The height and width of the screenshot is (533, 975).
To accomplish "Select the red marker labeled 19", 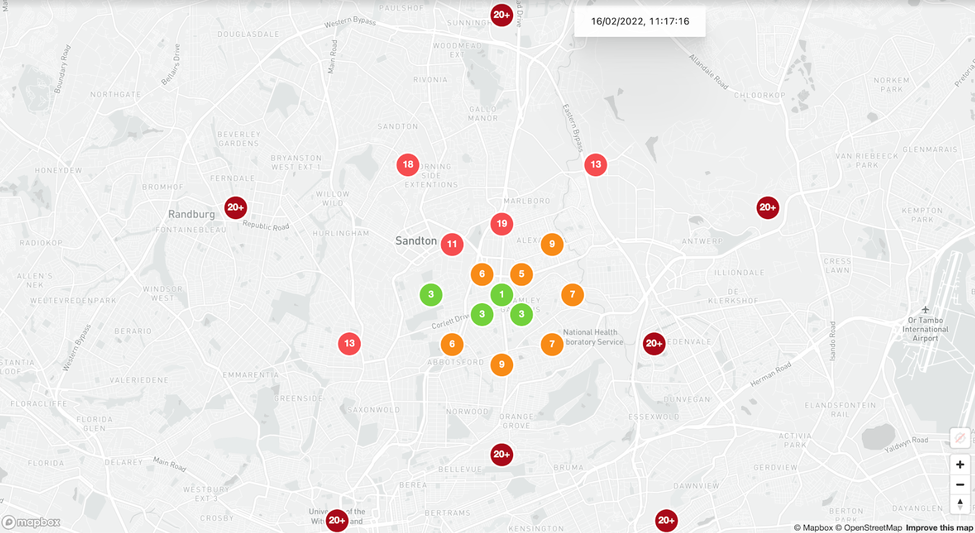I will (x=501, y=224).
